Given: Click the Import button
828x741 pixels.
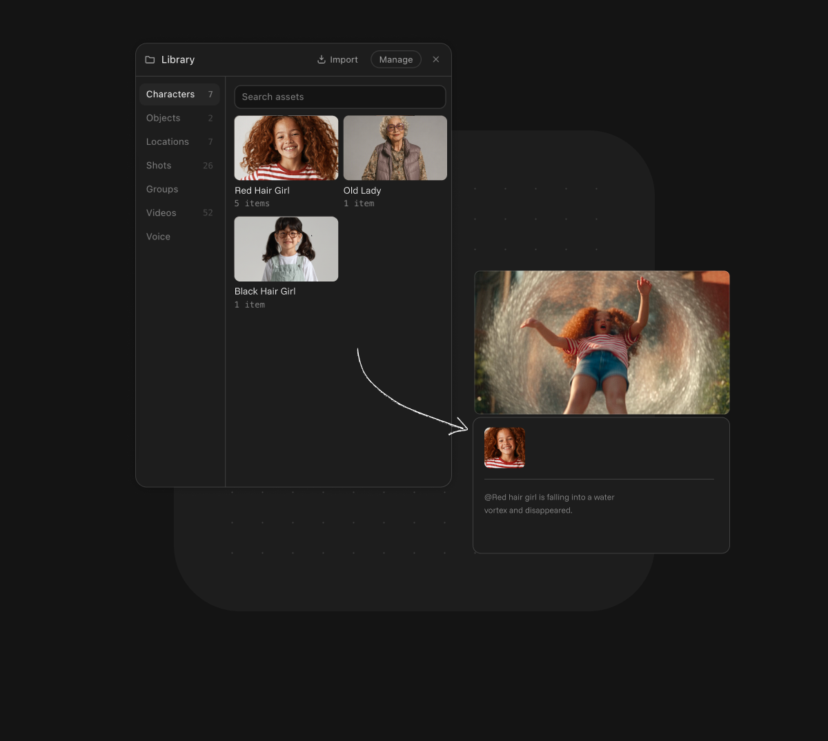Looking at the screenshot, I should tap(337, 60).
